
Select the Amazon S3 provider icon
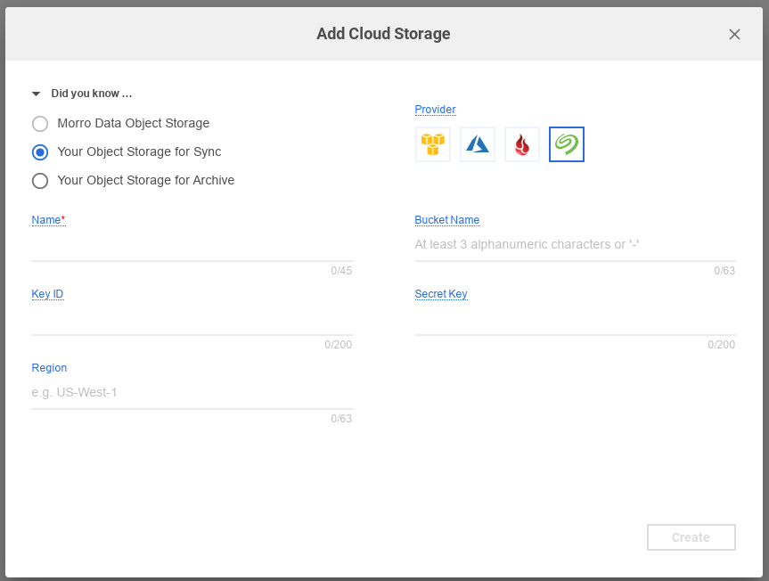click(433, 144)
